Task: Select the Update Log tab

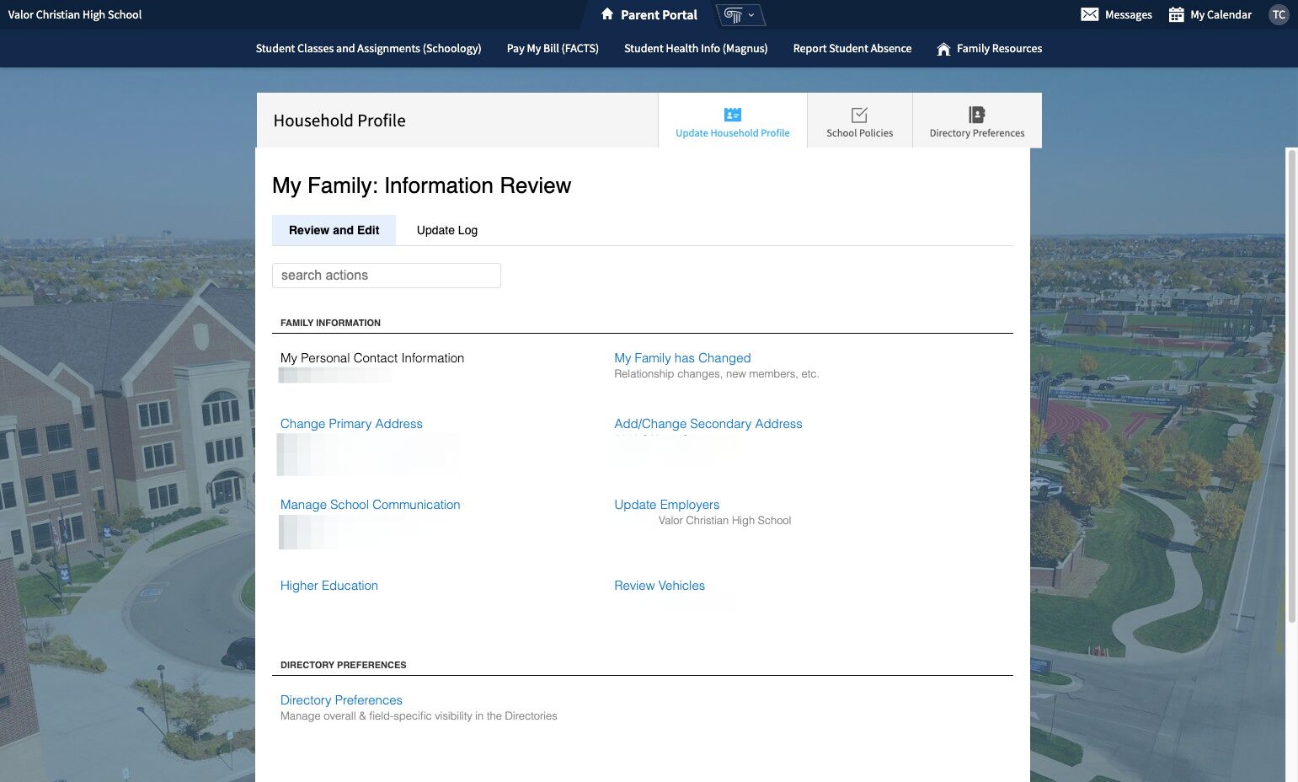Action: click(447, 230)
